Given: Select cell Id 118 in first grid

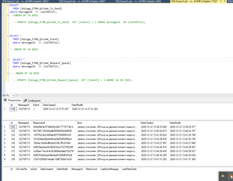Looking at the screenshot, I should click(x=13, y=109).
